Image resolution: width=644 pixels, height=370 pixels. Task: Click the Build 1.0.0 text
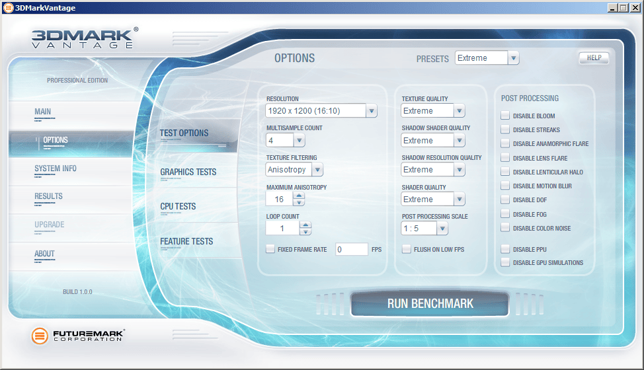pyautogui.click(x=77, y=291)
